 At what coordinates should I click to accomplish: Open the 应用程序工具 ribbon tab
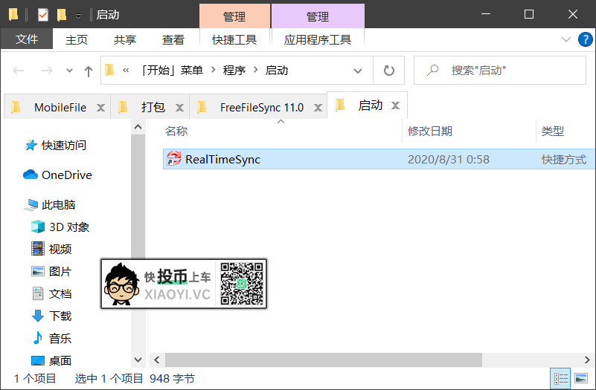point(318,39)
